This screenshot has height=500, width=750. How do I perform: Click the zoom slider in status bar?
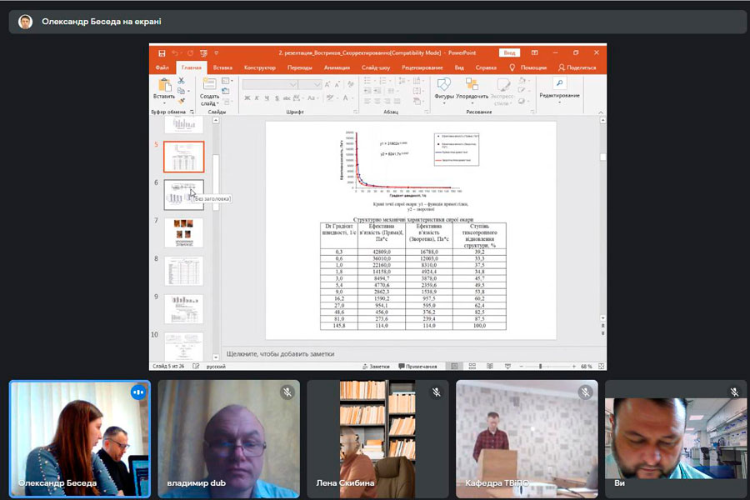point(542,366)
